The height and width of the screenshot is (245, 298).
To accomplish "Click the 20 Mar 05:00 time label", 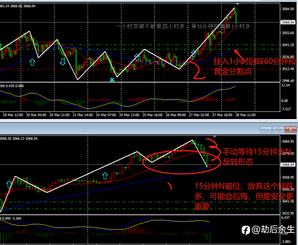I will point(36,115).
